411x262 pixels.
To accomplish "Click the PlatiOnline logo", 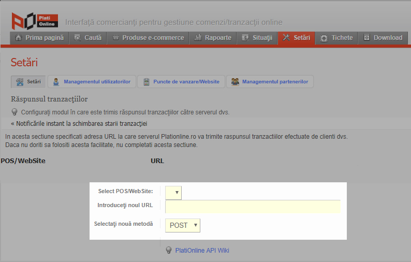I will click(34, 20).
